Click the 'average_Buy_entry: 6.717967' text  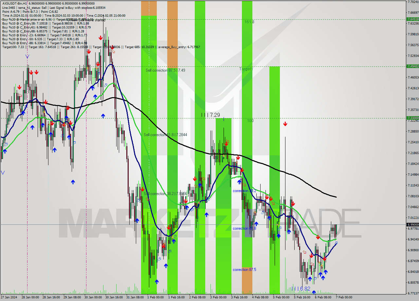(x=179, y=47)
